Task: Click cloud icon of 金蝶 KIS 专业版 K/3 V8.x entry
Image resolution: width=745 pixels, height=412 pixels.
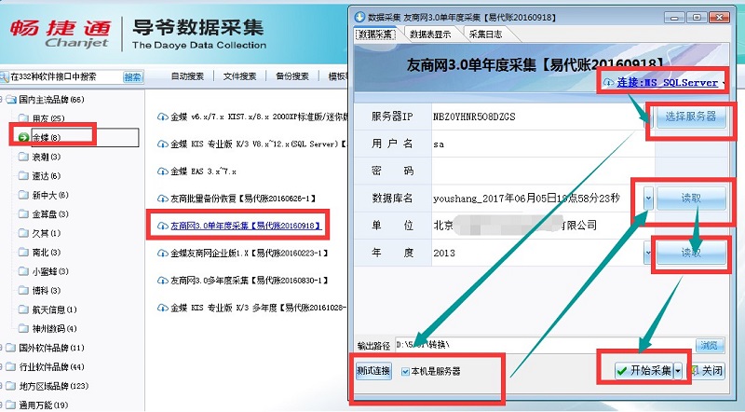Action: (x=162, y=144)
